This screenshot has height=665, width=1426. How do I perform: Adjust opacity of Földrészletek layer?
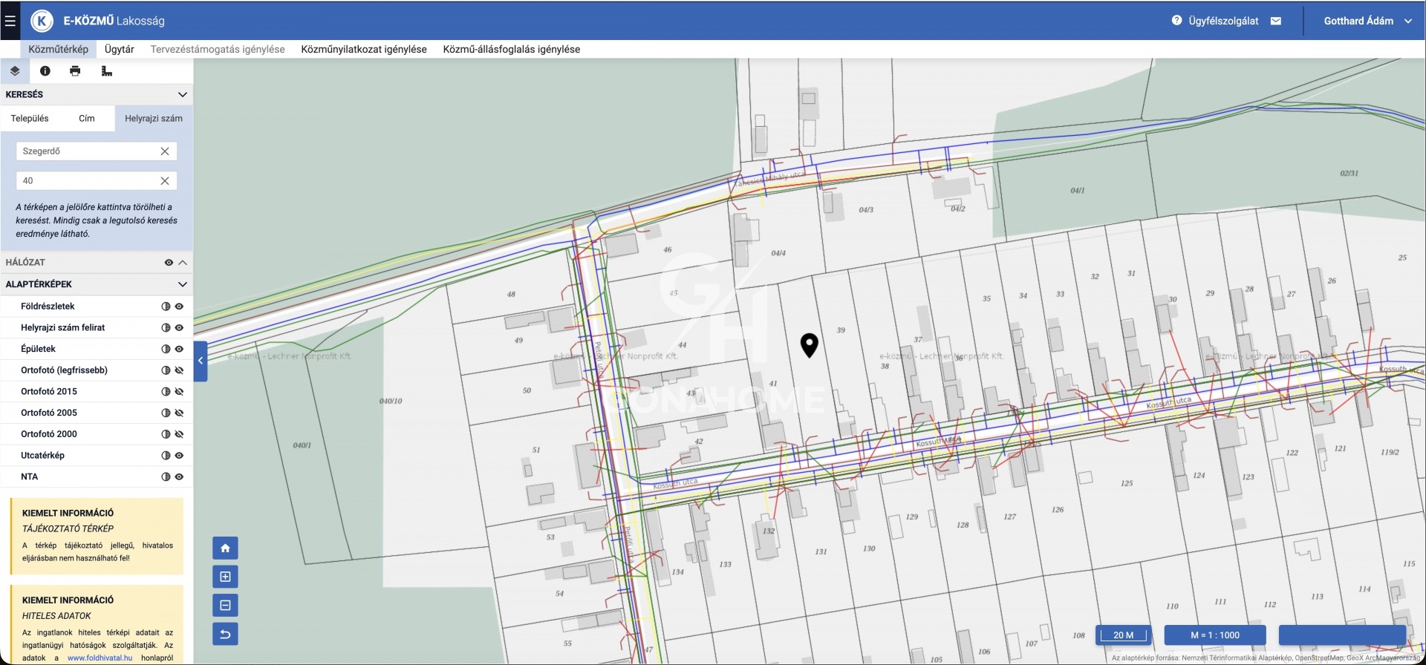[166, 307]
